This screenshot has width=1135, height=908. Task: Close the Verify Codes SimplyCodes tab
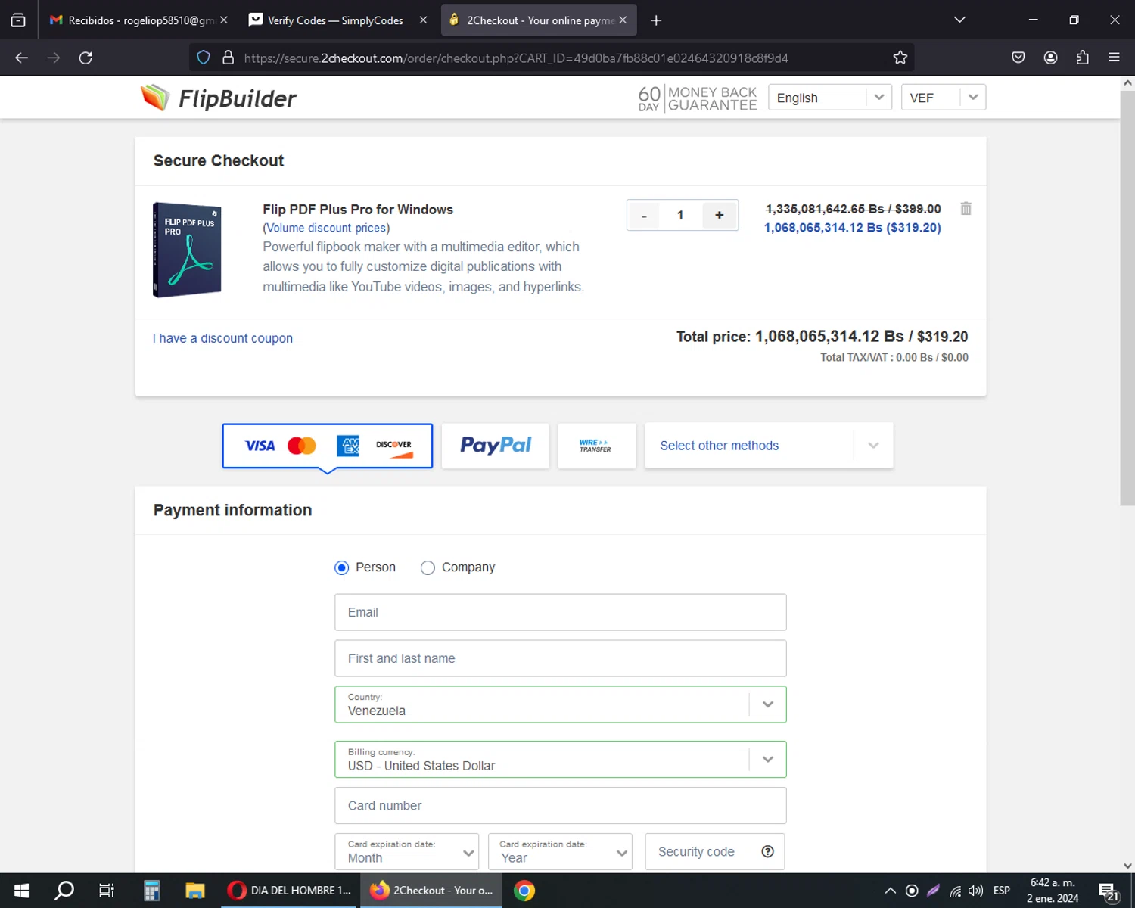(423, 20)
